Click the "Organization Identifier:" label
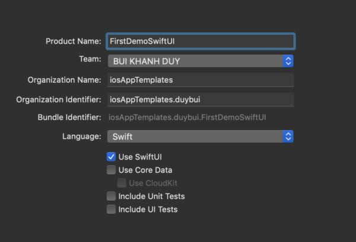This screenshot has width=356, height=242. point(59,99)
